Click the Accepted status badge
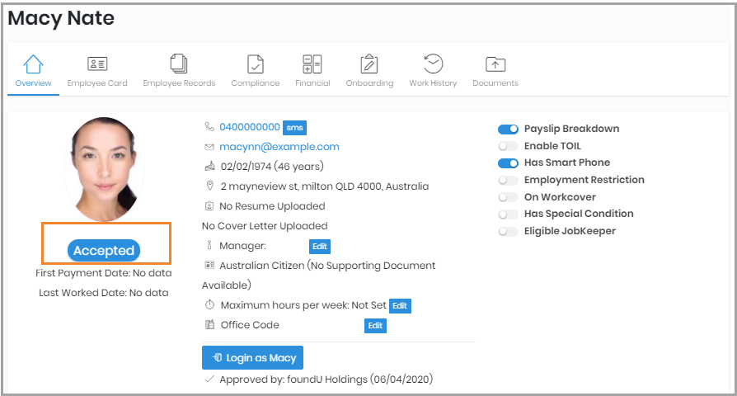Viewport: 737px width, 396px height. tap(103, 251)
